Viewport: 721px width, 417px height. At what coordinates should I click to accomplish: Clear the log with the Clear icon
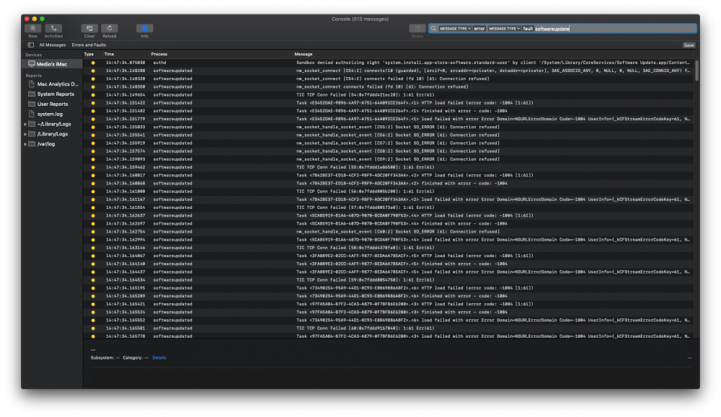89,29
